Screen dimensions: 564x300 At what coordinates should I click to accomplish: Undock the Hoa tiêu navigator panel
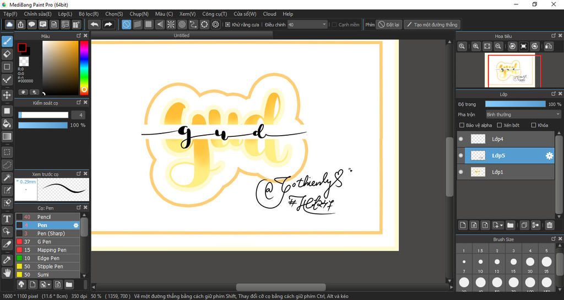pos(554,36)
